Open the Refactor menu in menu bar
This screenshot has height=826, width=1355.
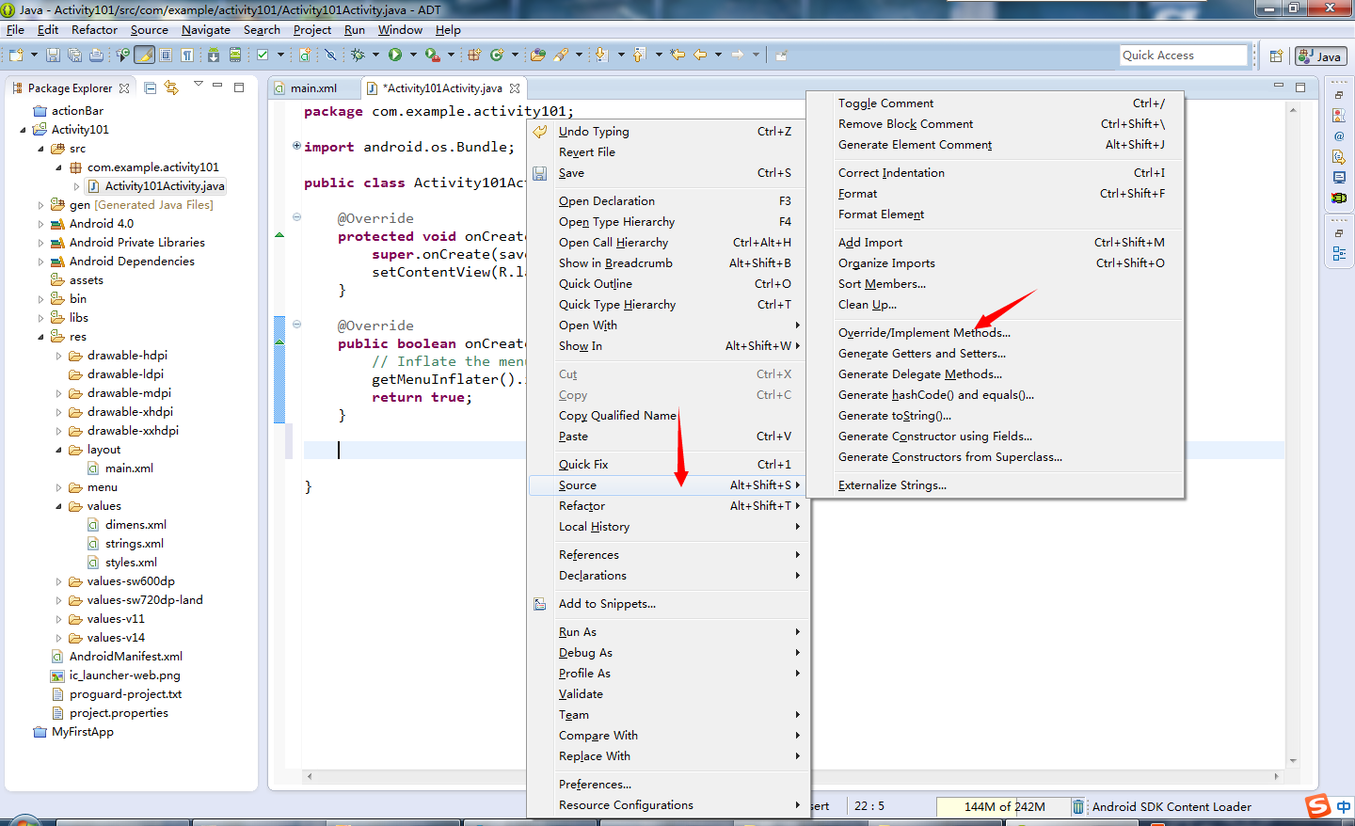click(94, 30)
